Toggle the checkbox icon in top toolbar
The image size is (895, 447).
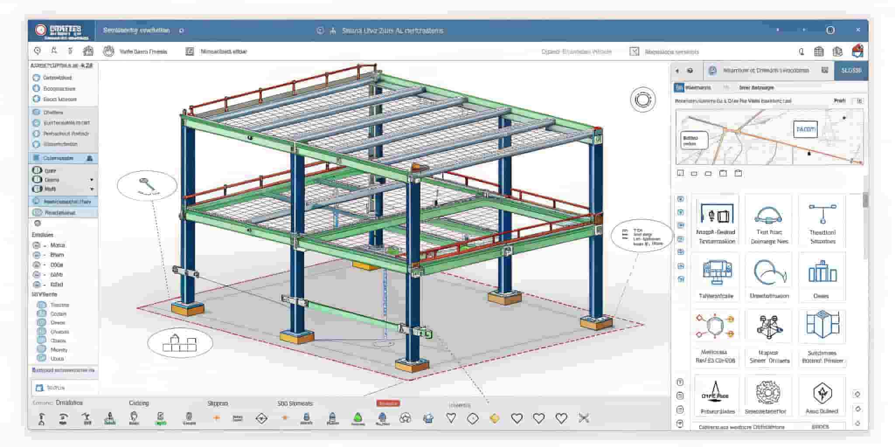(634, 52)
